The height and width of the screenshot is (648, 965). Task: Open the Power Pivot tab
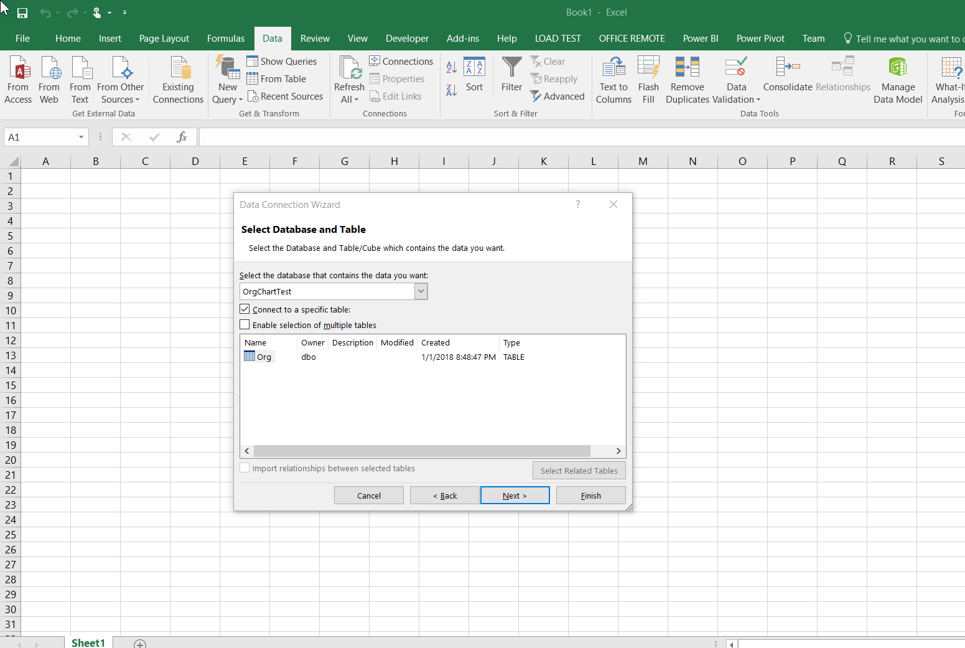pyautogui.click(x=760, y=38)
